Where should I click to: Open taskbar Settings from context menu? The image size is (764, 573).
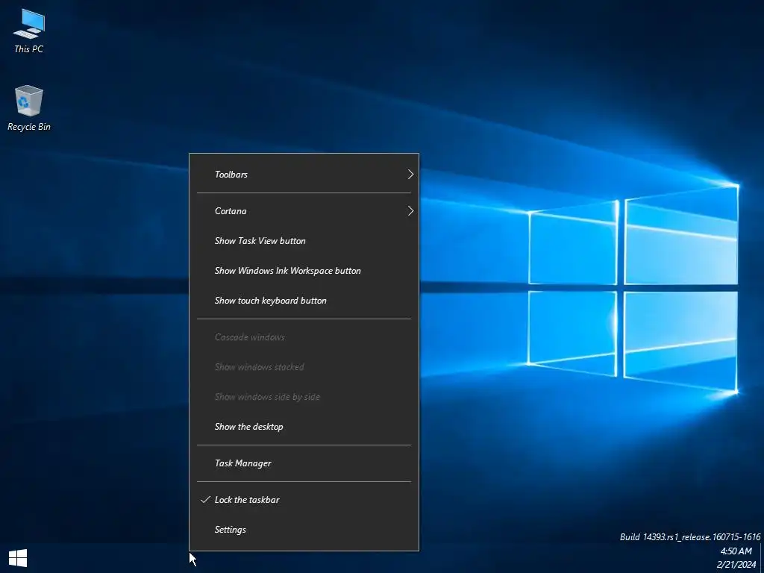[x=304, y=530]
